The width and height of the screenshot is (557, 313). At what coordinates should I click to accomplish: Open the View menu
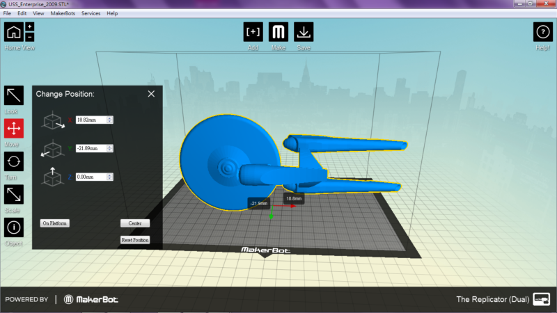(38, 13)
